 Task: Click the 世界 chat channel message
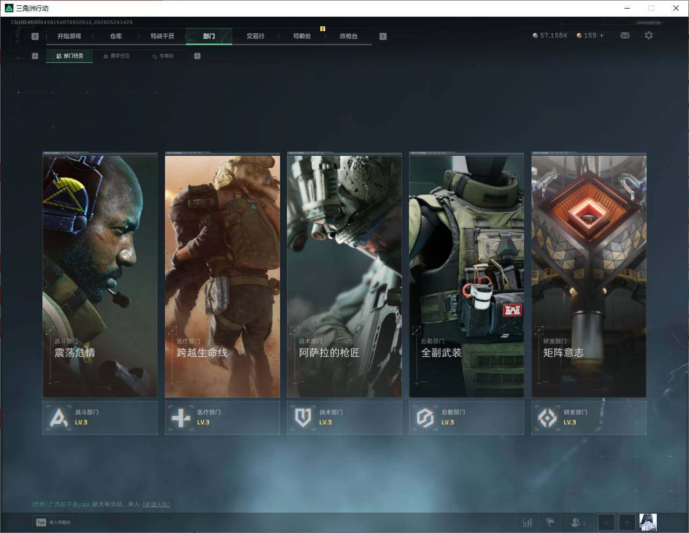101,505
